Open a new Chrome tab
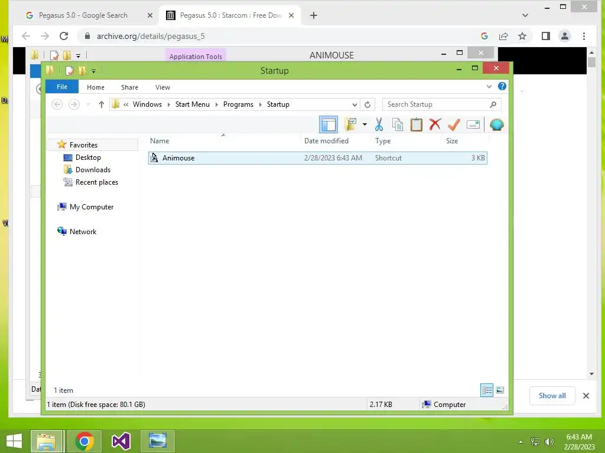This screenshot has height=453, width=605. pos(314,15)
